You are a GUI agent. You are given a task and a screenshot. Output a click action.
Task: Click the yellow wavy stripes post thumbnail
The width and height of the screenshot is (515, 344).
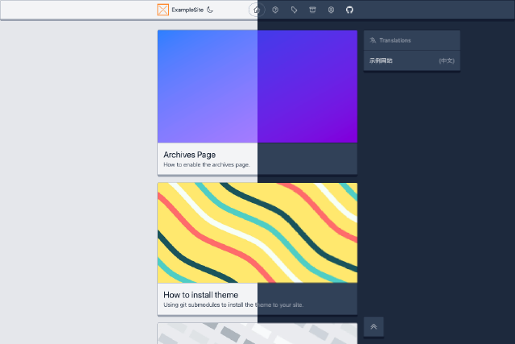(x=257, y=233)
